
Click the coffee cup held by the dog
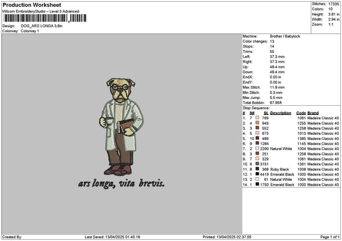106,120
